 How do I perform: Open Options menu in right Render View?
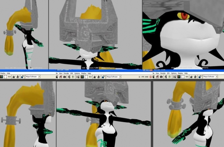point(174,73)
